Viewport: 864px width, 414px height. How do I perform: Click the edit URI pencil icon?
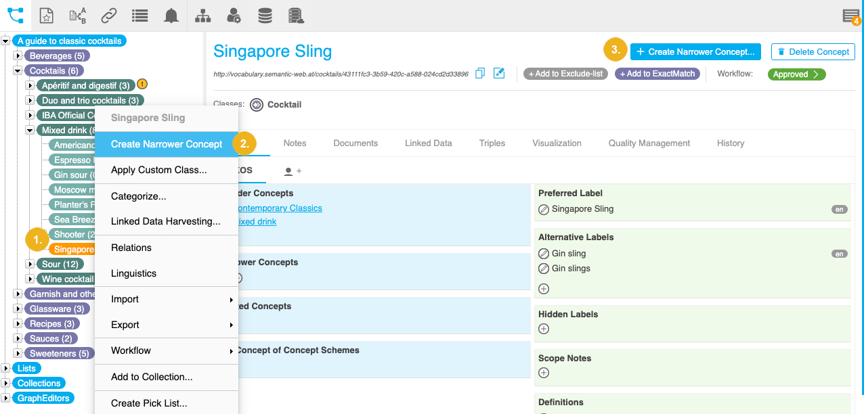[499, 74]
